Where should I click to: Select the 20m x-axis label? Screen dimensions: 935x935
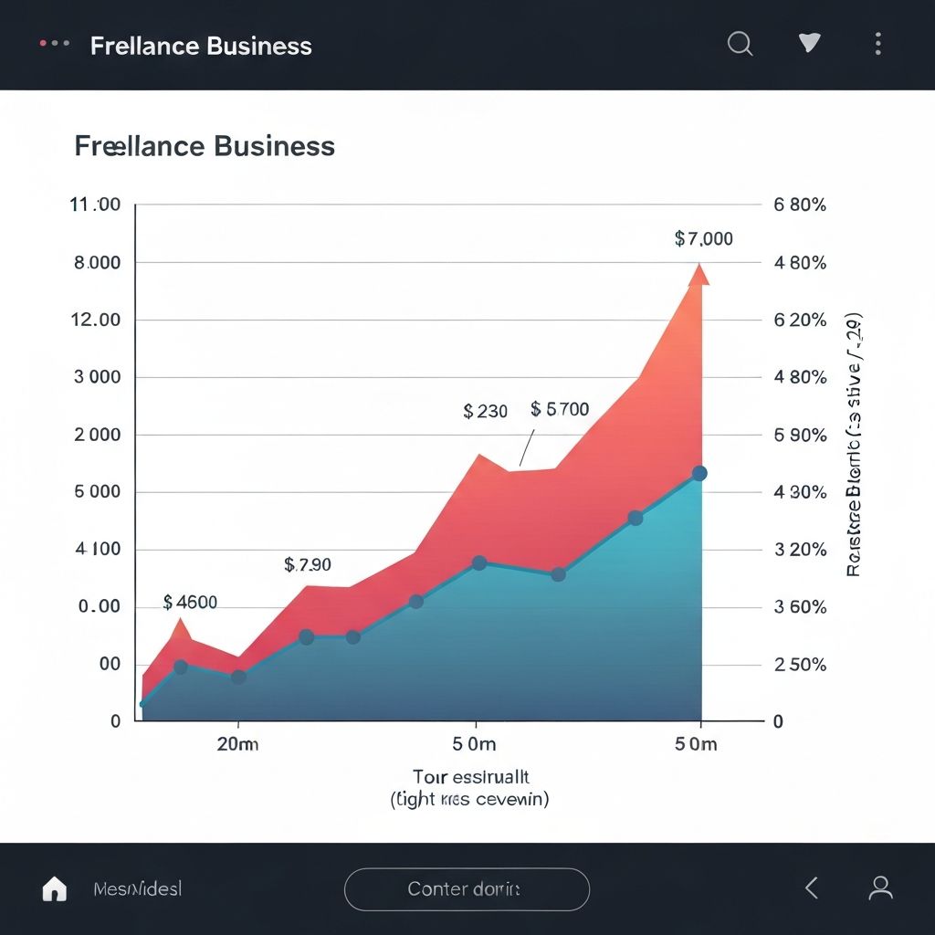click(237, 744)
